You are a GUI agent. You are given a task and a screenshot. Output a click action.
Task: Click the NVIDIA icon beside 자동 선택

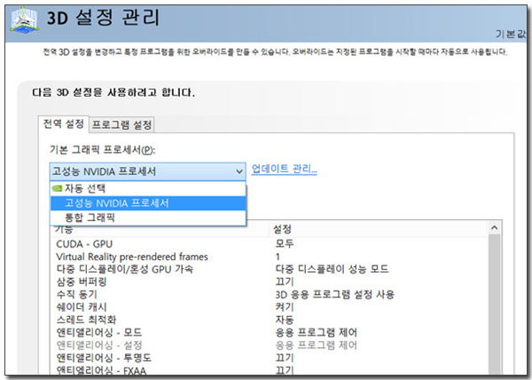click(x=57, y=188)
